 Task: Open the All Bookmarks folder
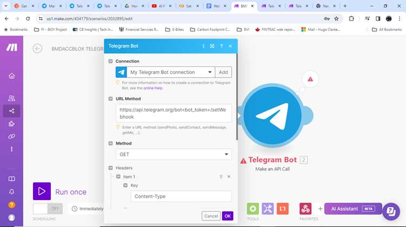tap(387, 30)
